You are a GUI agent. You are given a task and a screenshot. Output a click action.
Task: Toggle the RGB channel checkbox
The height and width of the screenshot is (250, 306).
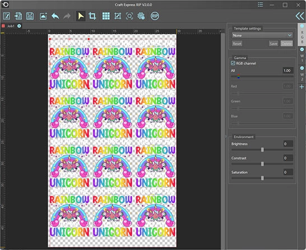coord(233,63)
